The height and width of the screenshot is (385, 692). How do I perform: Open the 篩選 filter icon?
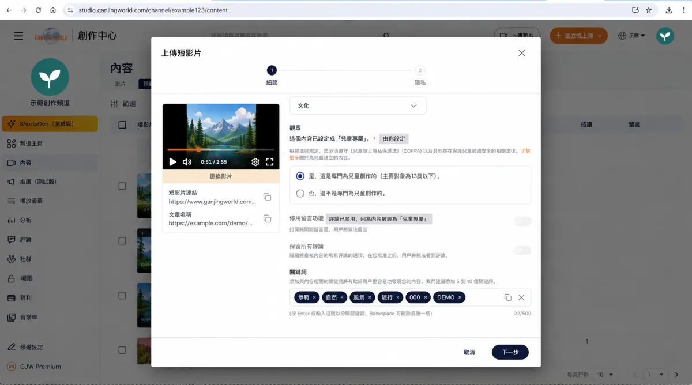pos(114,104)
